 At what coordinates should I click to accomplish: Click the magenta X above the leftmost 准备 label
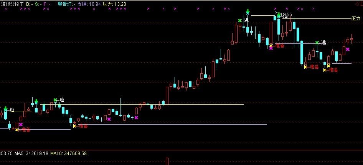pyautogui.click(x=21, y=124)
